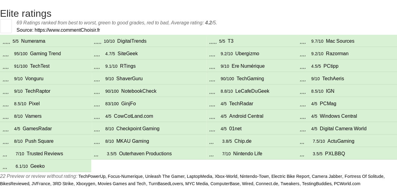Image resolution: width=397 pixels, height=187 pixels.
Task: Open Checkpoint Gaming review
Action: (x=138, y=128)
